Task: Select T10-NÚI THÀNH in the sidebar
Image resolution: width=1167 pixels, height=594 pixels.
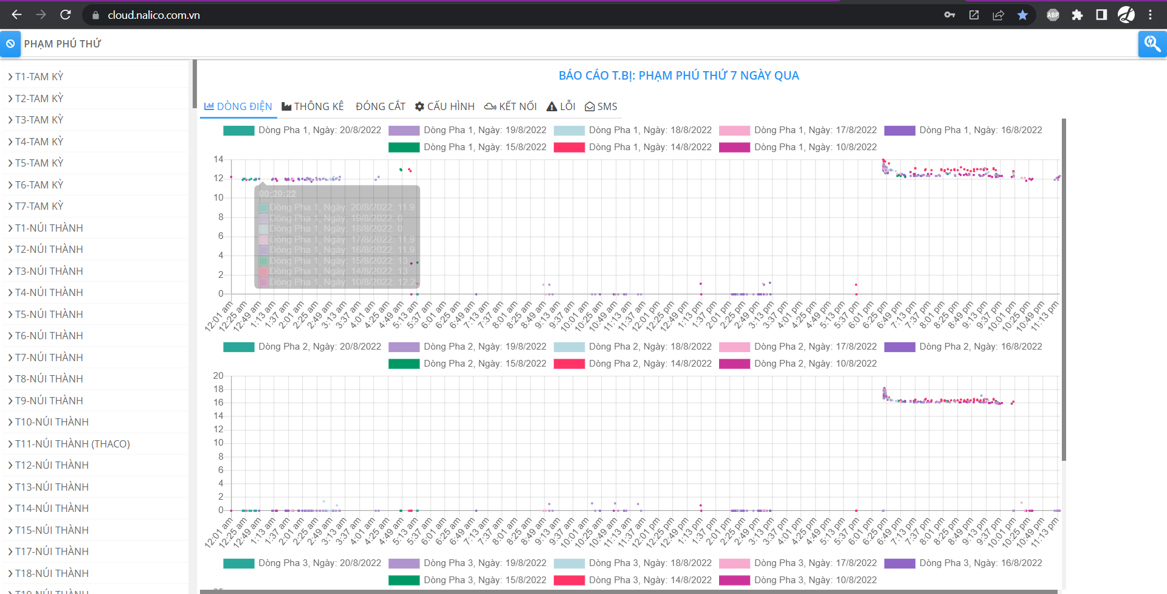Action: pos(52,422)
